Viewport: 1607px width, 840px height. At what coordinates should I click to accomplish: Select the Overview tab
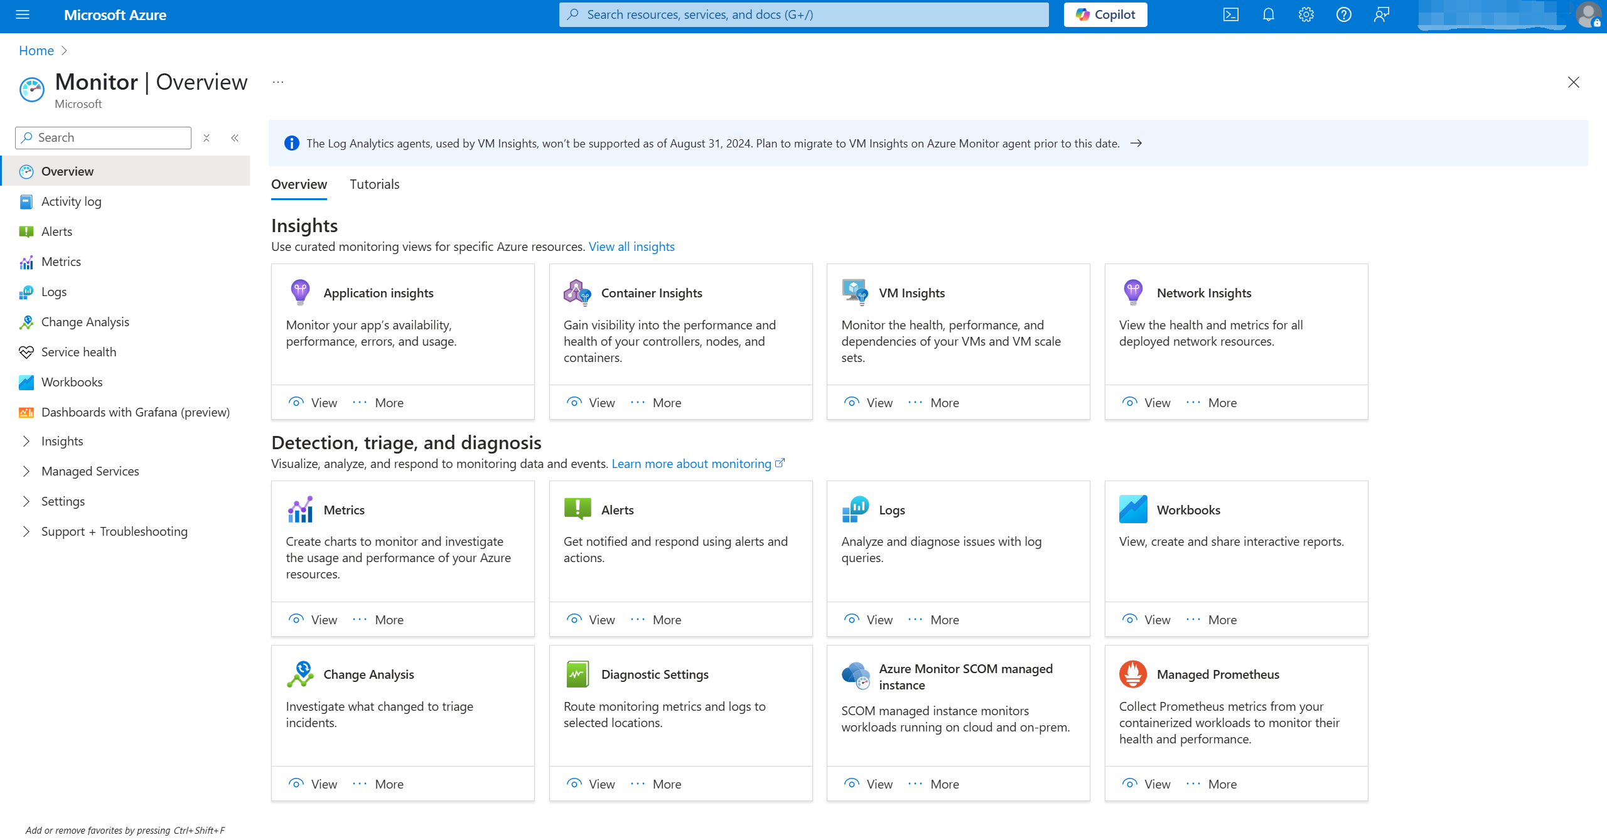click(x=299, y=184)
